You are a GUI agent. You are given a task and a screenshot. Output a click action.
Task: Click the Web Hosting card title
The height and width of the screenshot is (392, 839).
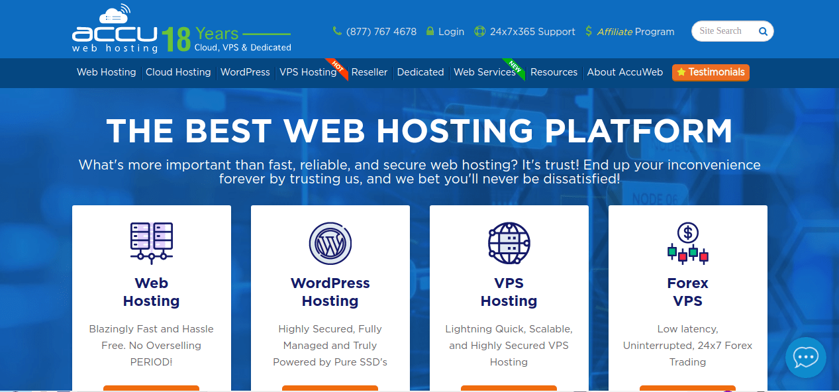pyautogui.click(x=152, y=292)
